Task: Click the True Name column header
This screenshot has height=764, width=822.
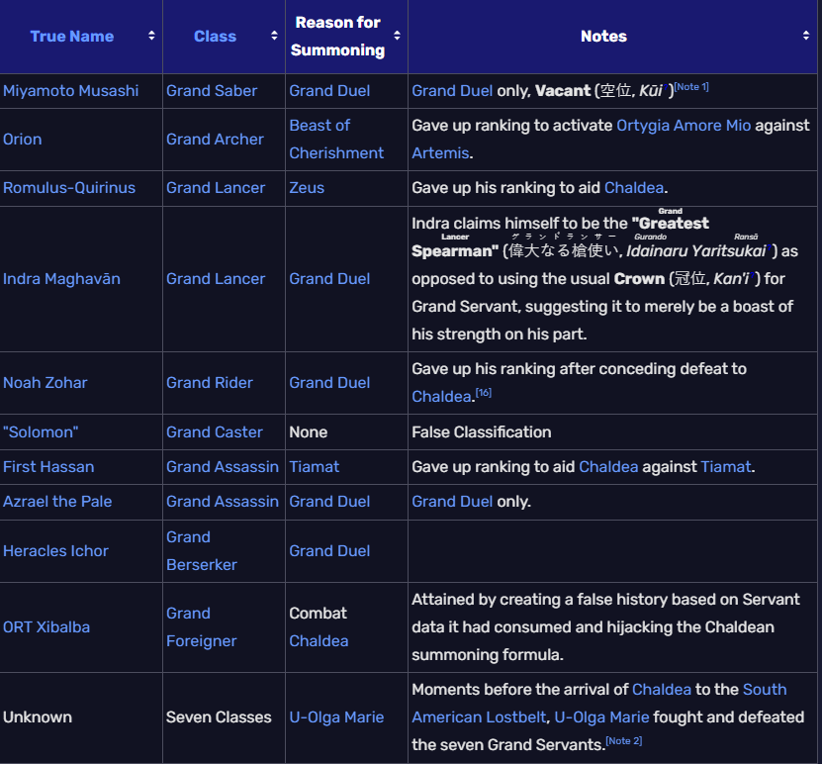Action: [72, 37]
